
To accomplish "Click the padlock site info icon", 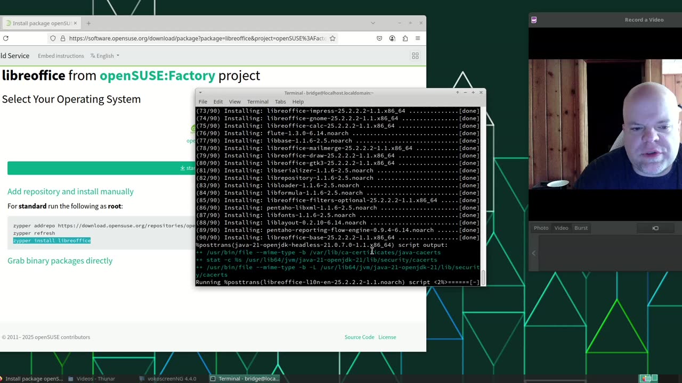I will (x=63, y=38).
